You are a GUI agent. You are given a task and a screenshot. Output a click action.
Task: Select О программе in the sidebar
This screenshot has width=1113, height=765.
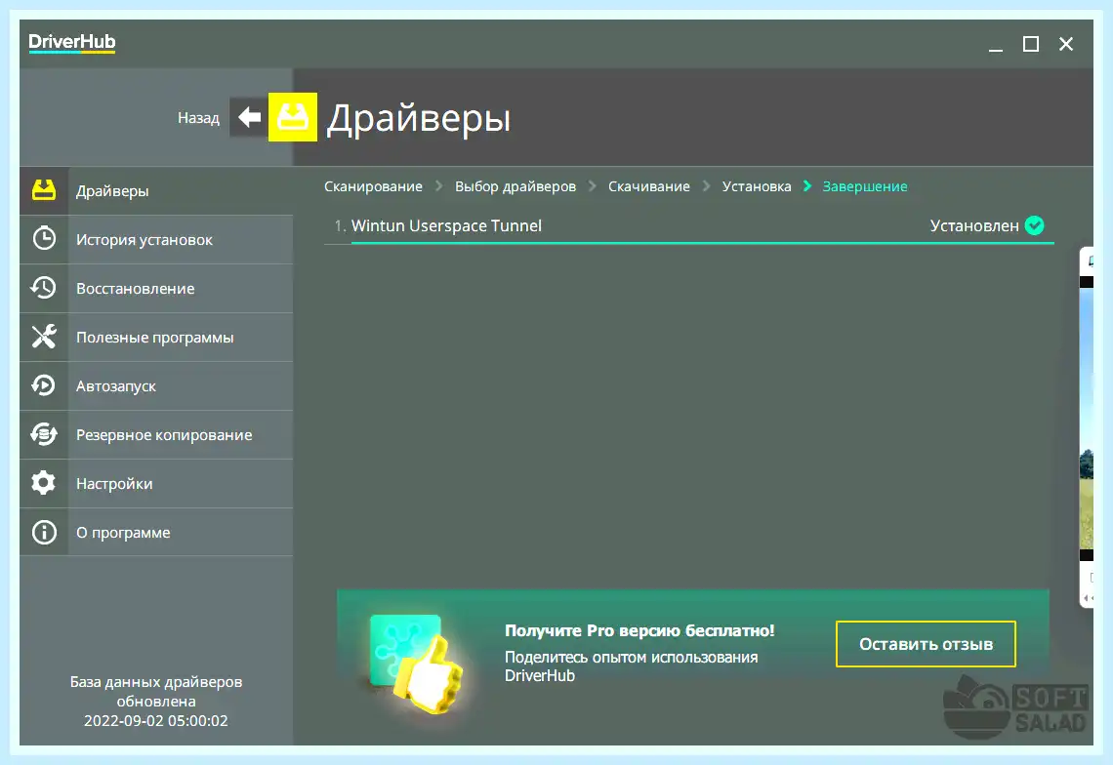[x=156, y=532]
